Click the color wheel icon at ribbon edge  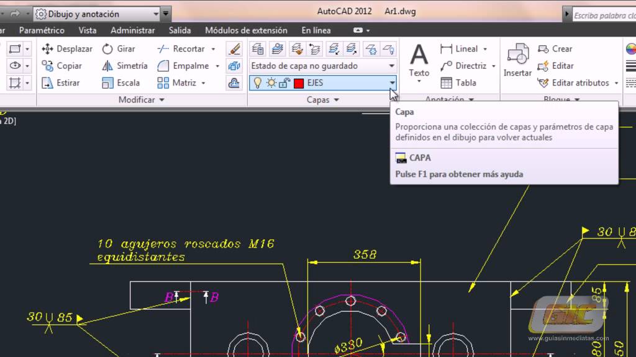pos(631,49)
